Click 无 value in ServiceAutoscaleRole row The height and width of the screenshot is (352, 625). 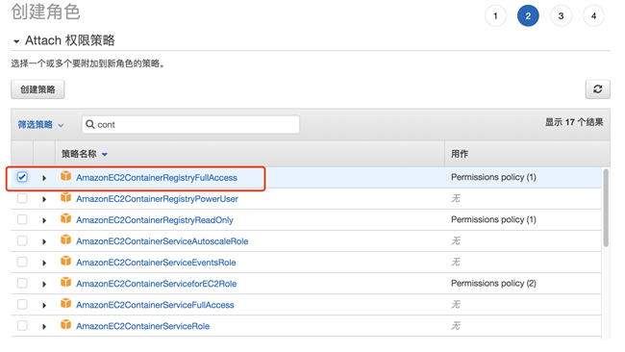click(456, 240)
